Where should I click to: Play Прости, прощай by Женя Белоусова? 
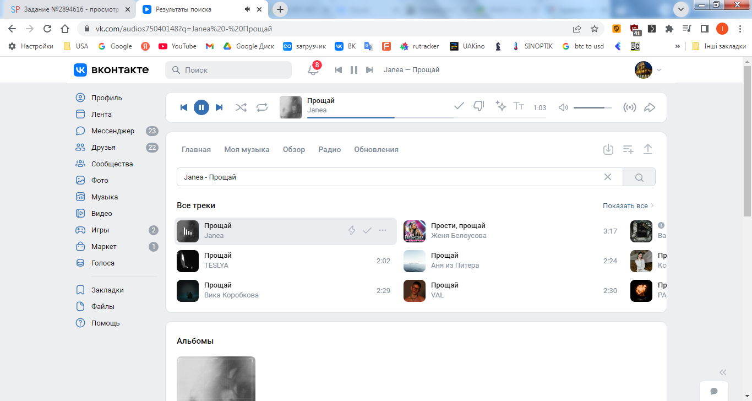pyautogui.click(x=415, y=231)
